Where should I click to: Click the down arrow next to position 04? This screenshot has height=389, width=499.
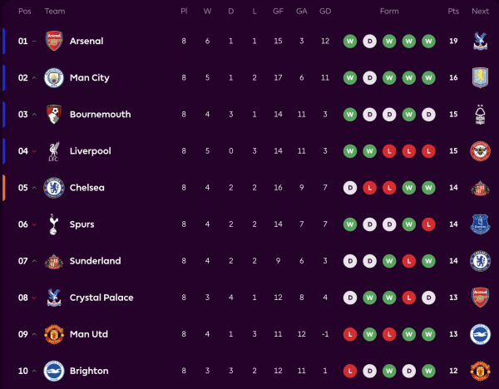34,151
